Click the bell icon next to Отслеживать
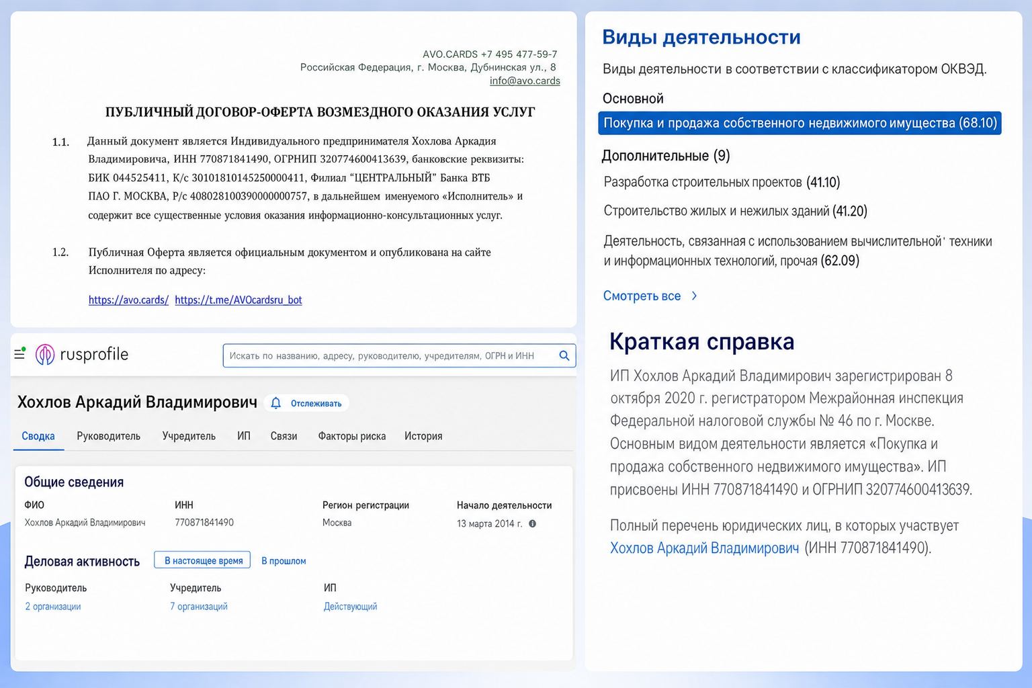This screenshot has width=1032, height=688. coord(275,403)
